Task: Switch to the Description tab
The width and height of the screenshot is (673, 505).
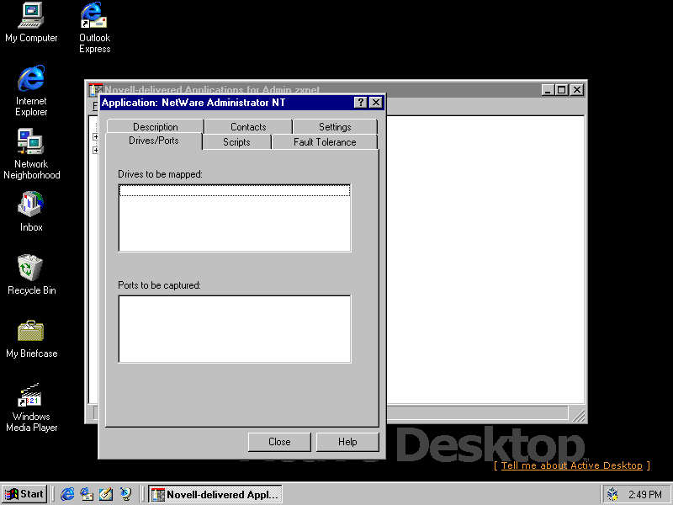Action: pos(155,127)
